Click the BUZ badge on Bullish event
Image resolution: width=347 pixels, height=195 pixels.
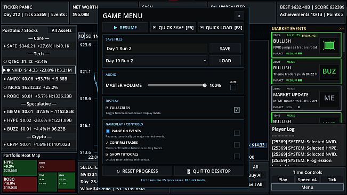tap(329, 71)
